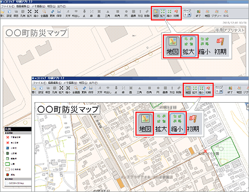The image size is (249, 192).
Task: Click the SVG export icon in the back window
Action: 226,13
